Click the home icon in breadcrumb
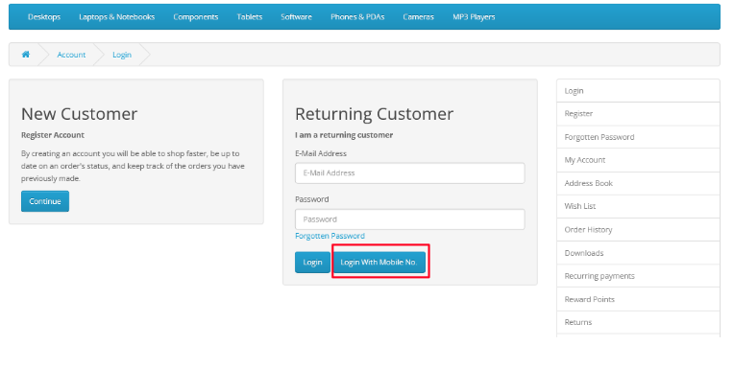The height and width of the screenshot is (368, 734). [x=26, y=55]
